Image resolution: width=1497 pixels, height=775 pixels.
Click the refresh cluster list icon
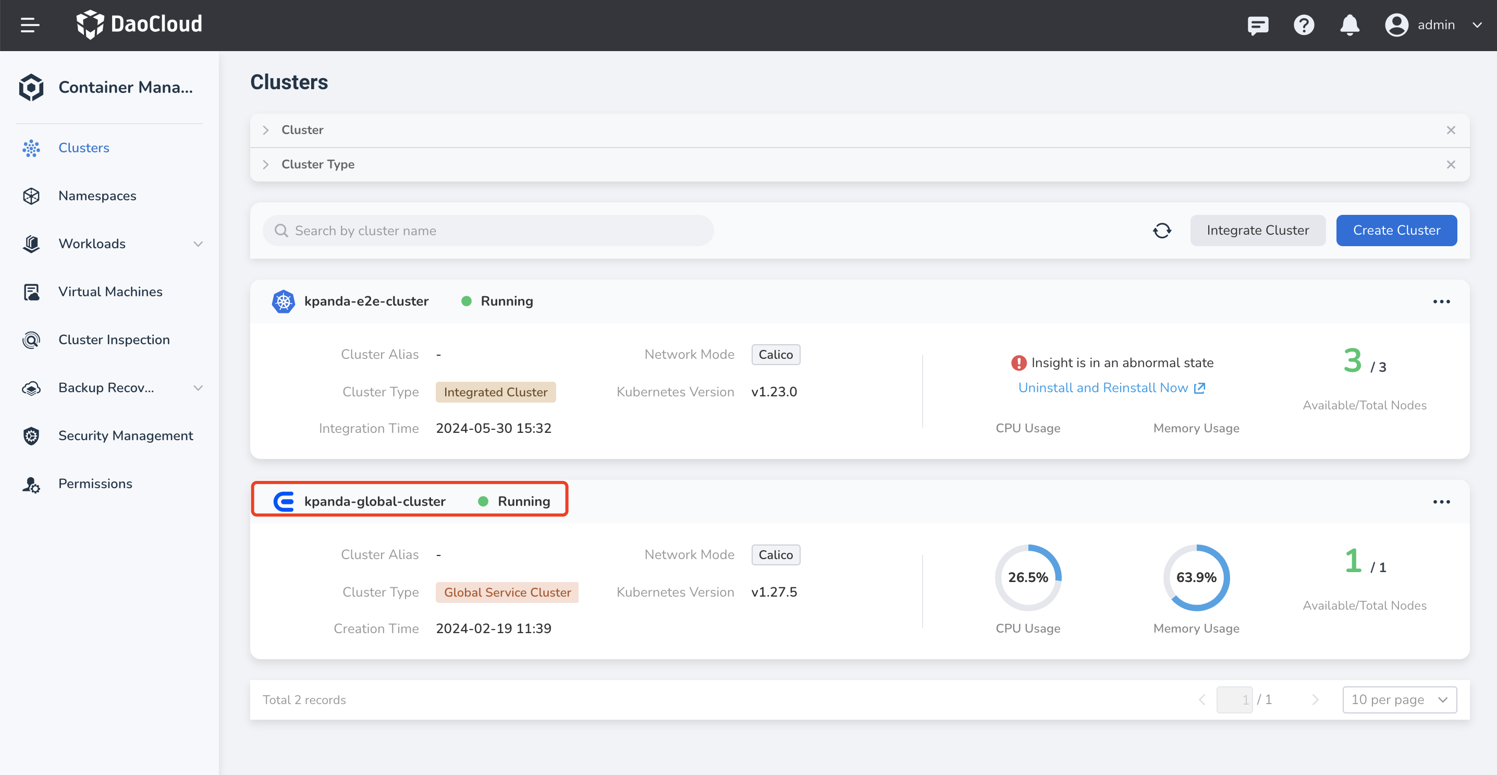(x=1162, y=231)
